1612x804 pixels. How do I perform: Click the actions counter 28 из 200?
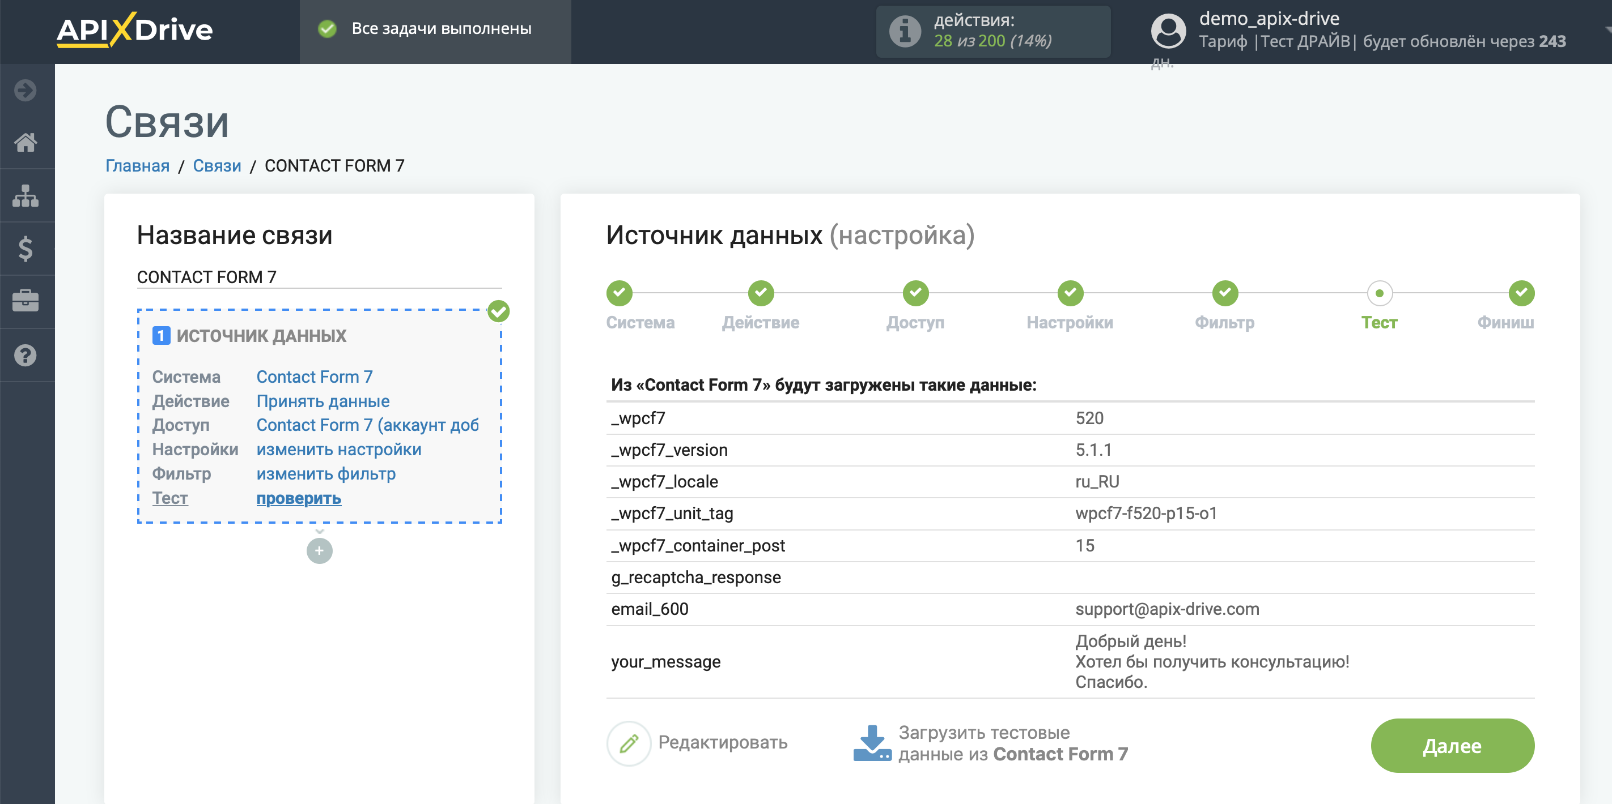click(992, 41)
